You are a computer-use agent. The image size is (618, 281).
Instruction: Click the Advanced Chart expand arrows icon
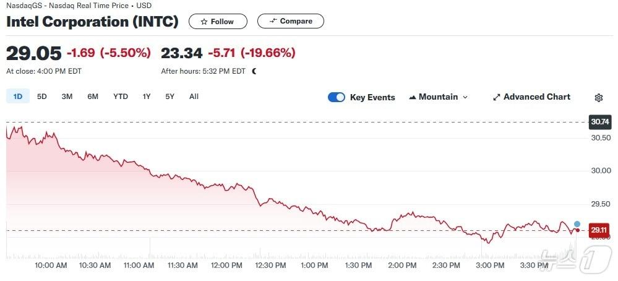496,97
